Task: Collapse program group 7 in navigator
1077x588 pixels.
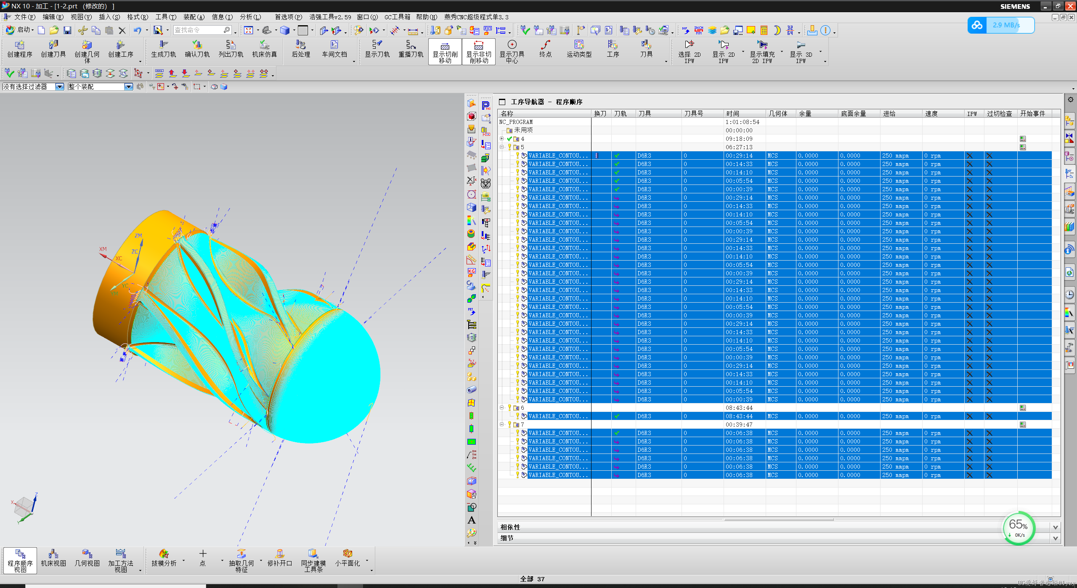Action: pos(501,425)
